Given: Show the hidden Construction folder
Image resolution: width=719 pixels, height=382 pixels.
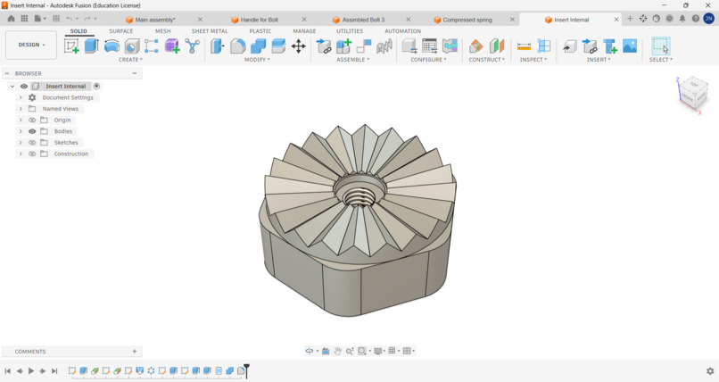Looking at the screenshot, I should (x=32, y=154).
